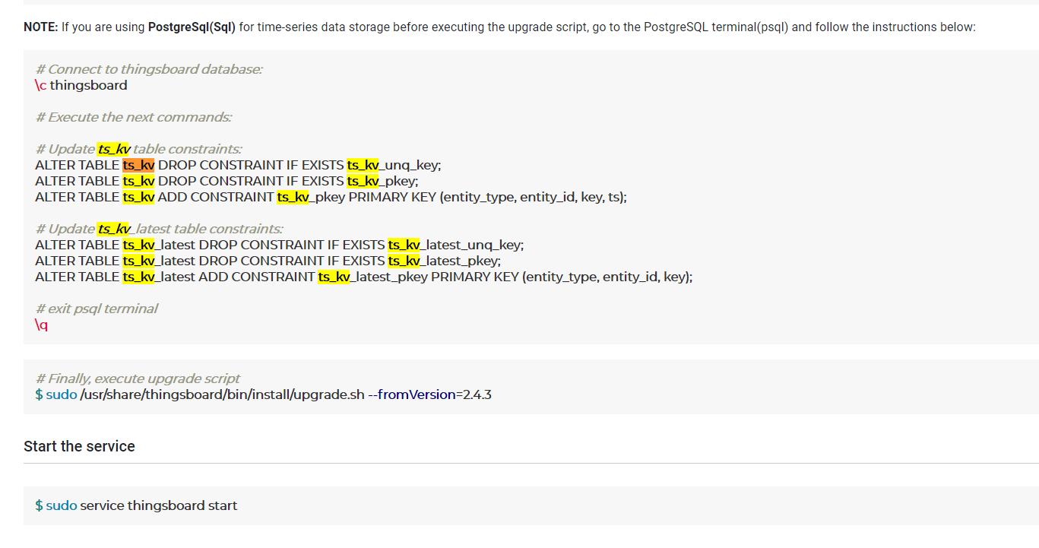The image size is (1039, 548).
Task: Click the '\q' quit command
Action: coord(42,325)
